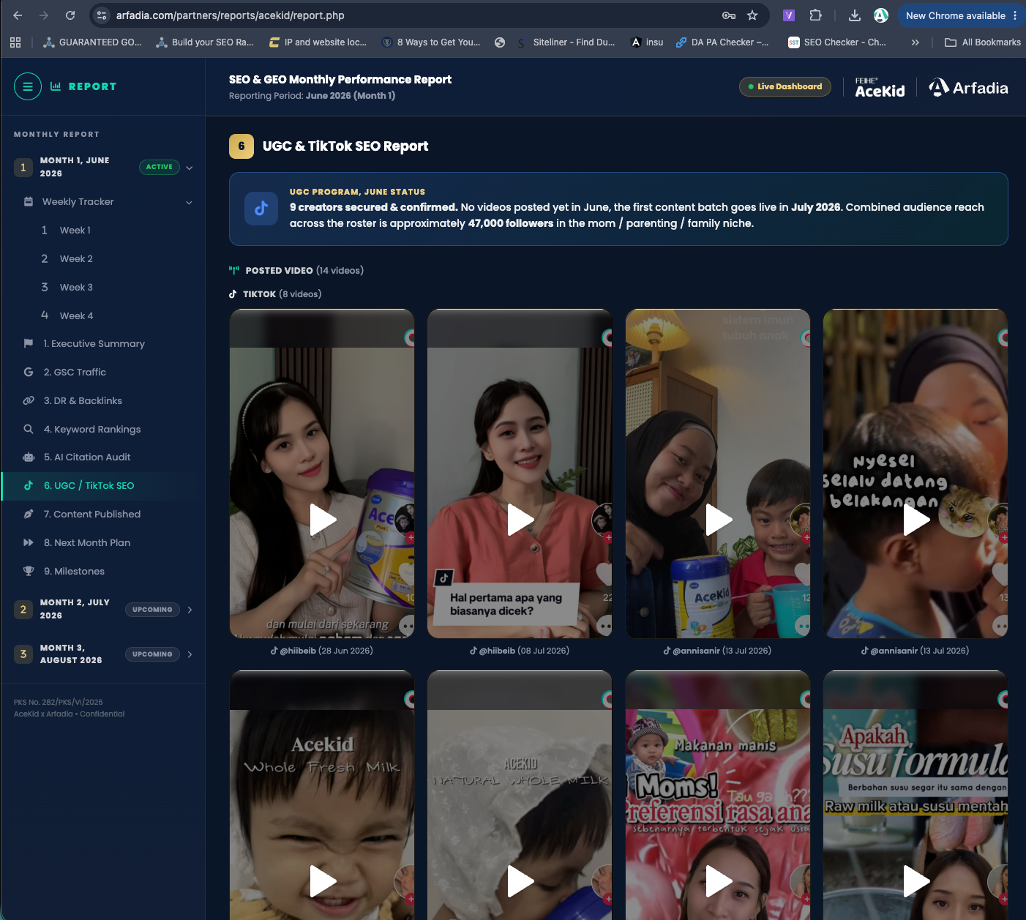Viewport: 1026px width, 920px height.
Task: Click the Executive Summary flag icon
Action: click(29, 344)
